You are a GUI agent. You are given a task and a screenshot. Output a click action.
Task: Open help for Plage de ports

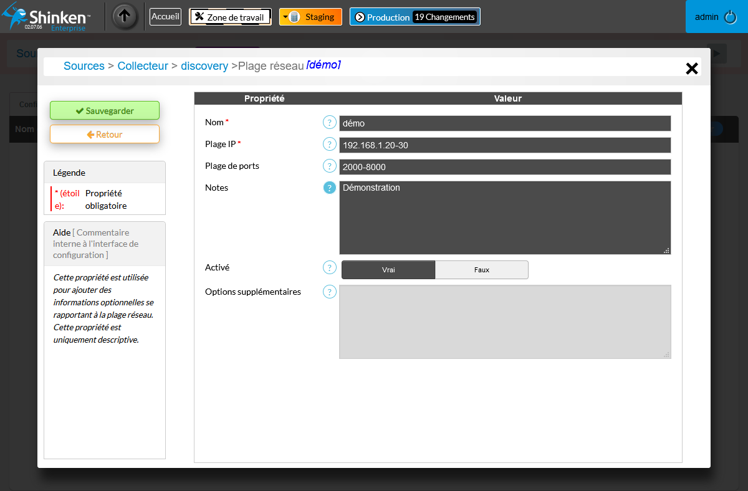[x=329, y=166]
